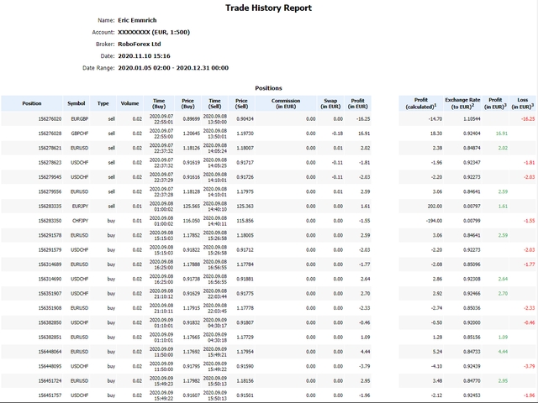Image resolution: width=538 pixels, height=403 pixels.
Task: Click the EURJPY symbol cell
Action: coord(78,205)
